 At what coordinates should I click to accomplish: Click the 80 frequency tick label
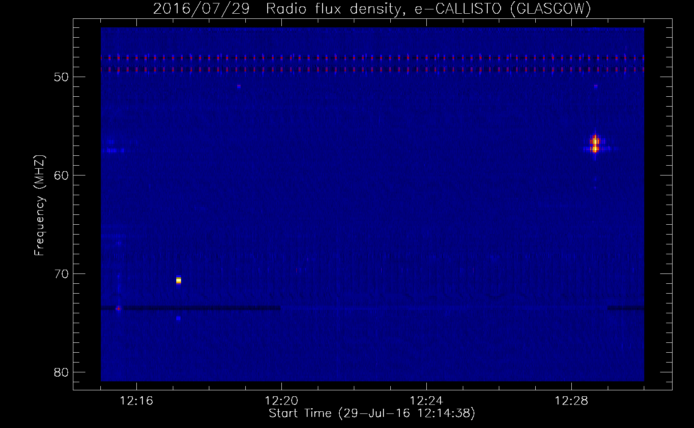coord(61,372)
